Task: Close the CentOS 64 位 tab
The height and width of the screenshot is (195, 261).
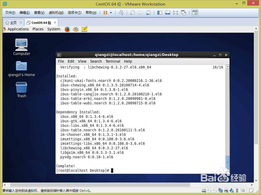Action: [55, 22]
